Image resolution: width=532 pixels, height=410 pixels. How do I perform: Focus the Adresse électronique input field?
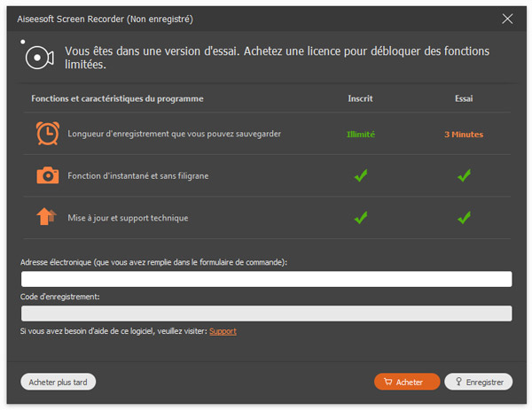tap(266, 279)
